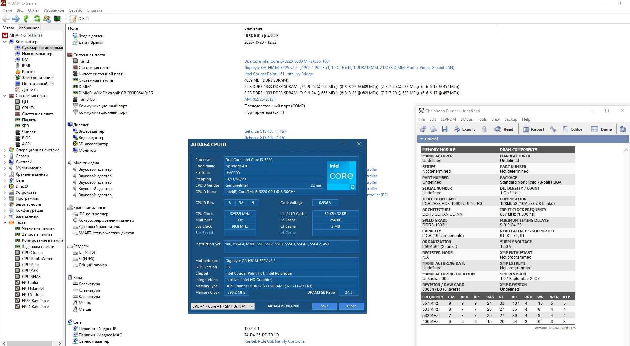Open the Вид menu
This screenshot has height=346, width=630.
[20, 10]
